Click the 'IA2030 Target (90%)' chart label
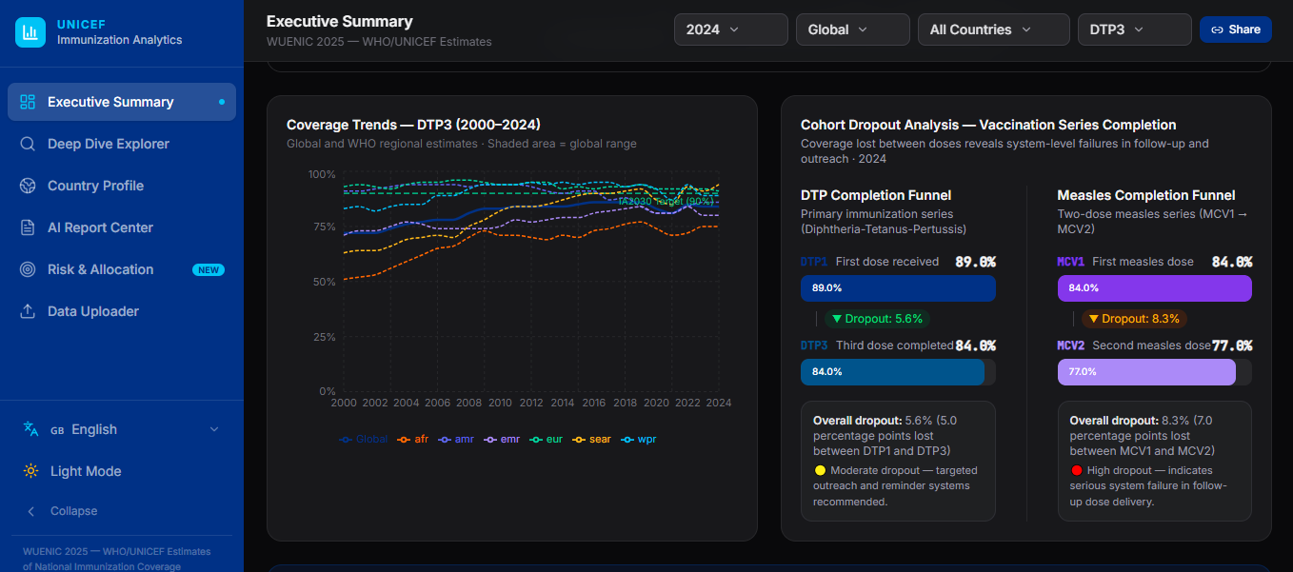The image size is (1293, 572). pyautogui.click(x=666, y=201)
